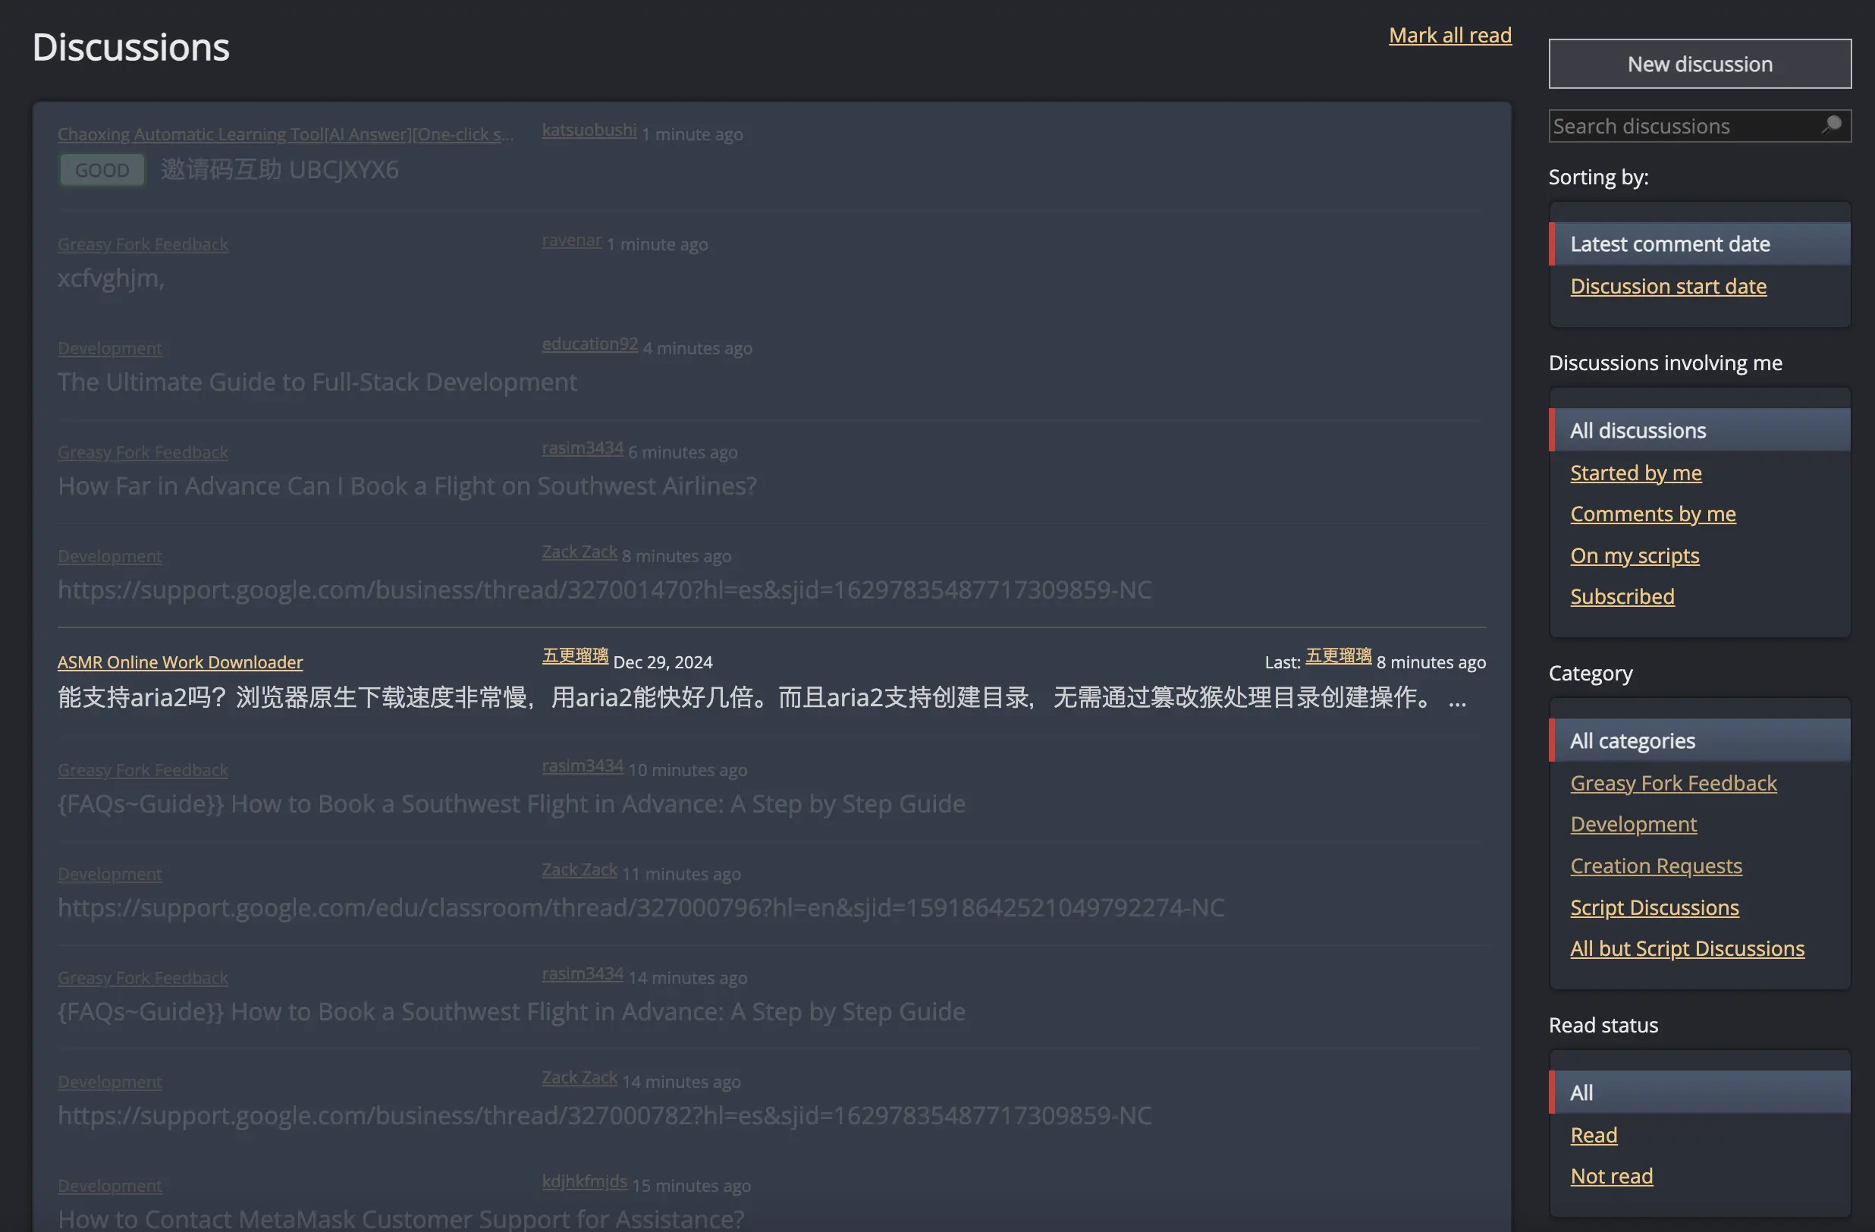Image resolution: width=1875 pixels, height=1232 pixels.
Task: Filter to Started by me
Action: click(x=1635, y=473)
